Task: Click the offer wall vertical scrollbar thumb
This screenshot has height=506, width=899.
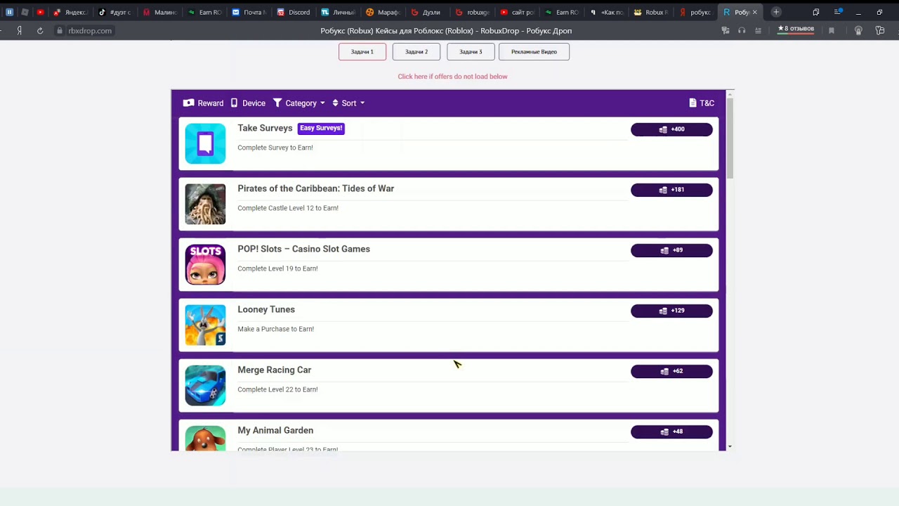Action: click(x=730, y=138)
